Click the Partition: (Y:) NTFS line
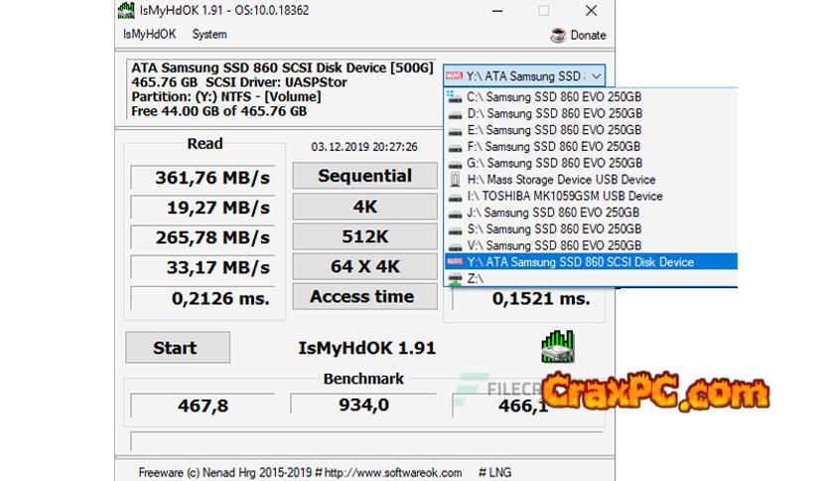This screenshot has height=481, width=830. 226,97
